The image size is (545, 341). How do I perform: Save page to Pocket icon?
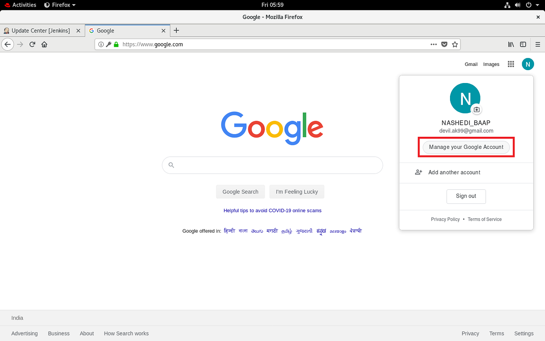pos(444,44)
